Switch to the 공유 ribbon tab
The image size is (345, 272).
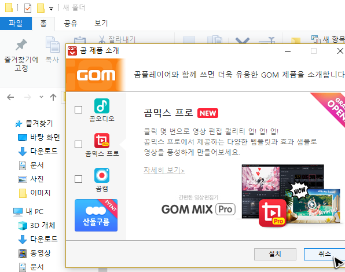click(x=71, y=23)
